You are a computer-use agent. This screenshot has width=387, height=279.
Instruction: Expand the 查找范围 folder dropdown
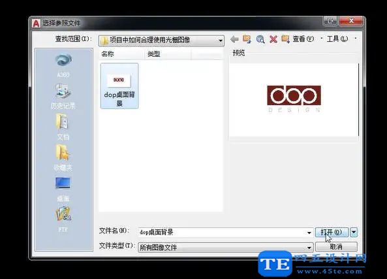[x=221, y=41]
